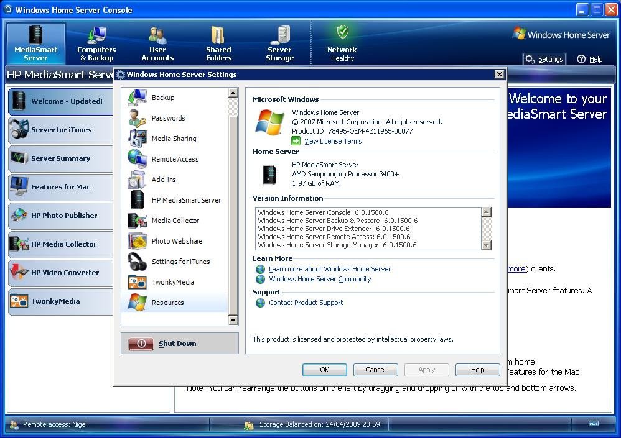This screenshot has width=621, height=438.
Task: Select the TwonkyMedia settings icon
Action: pyautogui.click(x=137, y=282)
